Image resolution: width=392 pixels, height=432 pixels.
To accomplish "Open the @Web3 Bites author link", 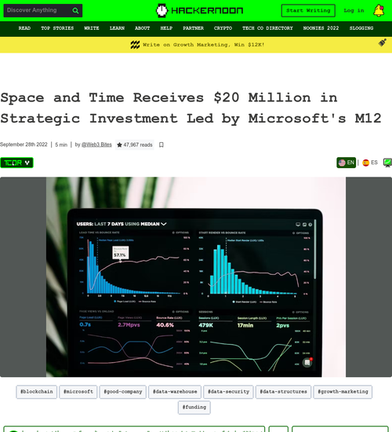I will (x=96, y=145).
